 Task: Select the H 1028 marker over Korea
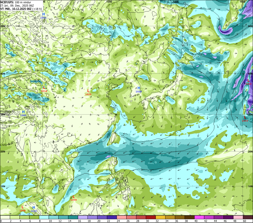pyautogui.click(x=139, y=90)
